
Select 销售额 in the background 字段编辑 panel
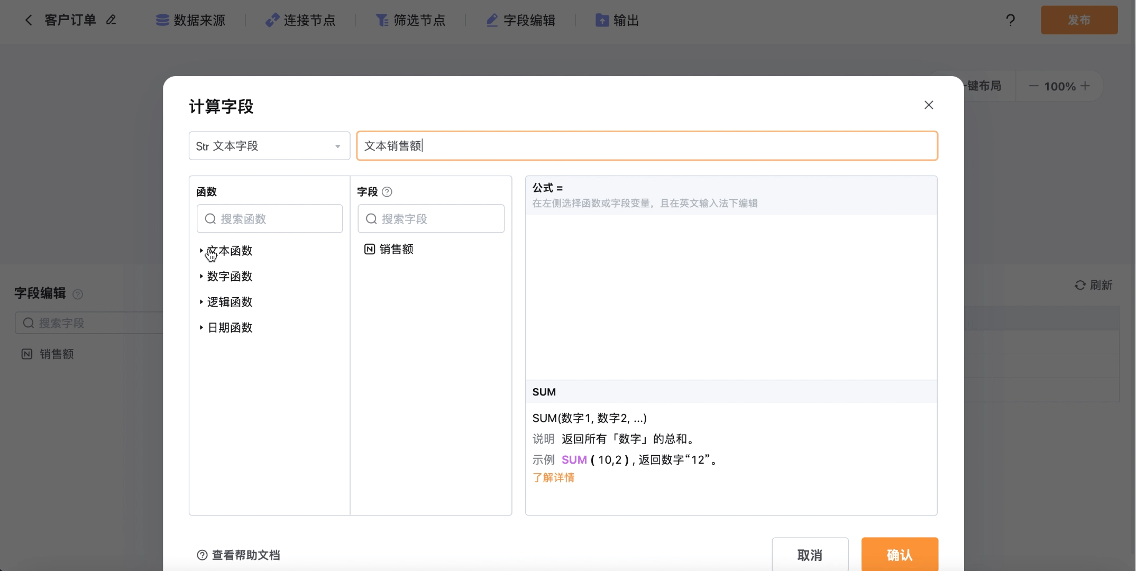pos(48,354)
